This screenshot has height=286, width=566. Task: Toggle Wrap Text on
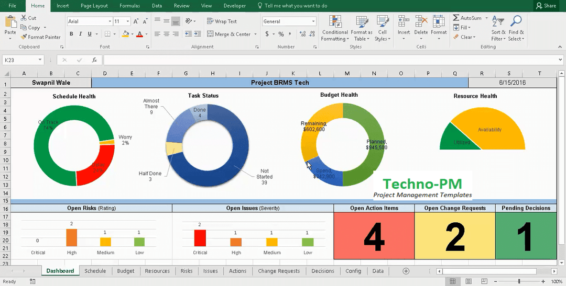[x=222, y=21]
